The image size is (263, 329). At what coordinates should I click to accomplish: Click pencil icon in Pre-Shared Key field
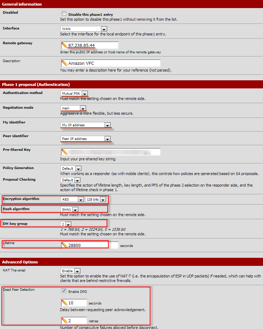65,152
